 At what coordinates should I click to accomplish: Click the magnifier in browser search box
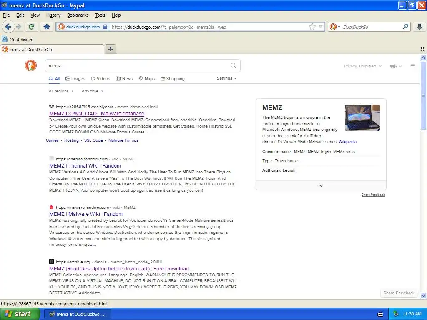[x=405, y=27]
